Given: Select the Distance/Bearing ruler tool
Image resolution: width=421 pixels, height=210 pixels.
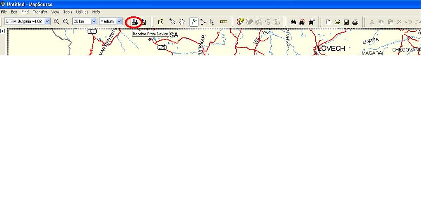Looking at the screenshot, I should click(224, 22).
